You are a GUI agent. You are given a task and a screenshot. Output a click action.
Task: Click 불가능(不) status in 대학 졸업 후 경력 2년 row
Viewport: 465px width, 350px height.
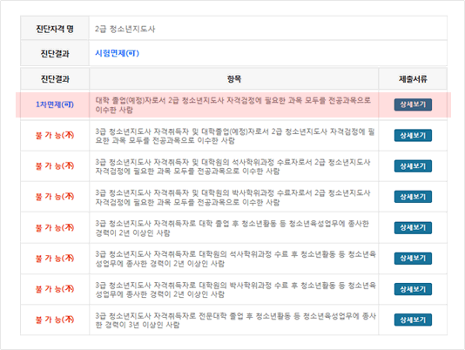[x=55, y=228]
